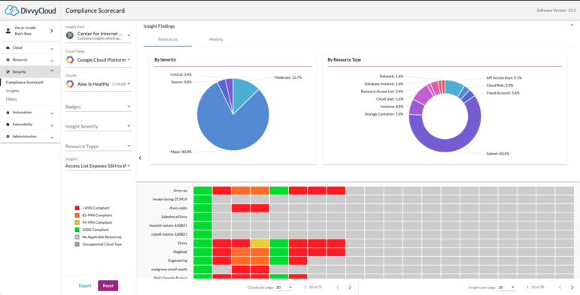Open Compliance Scorecard in sidebar
Screen dimensions: 580x295
(25, 83)
